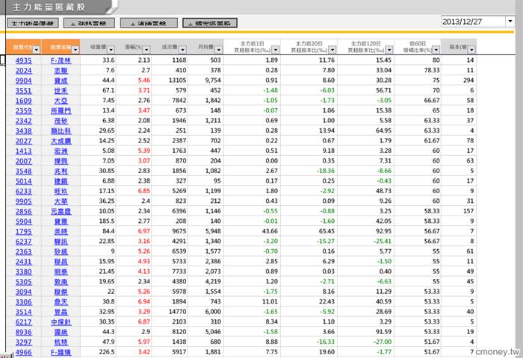Open stock name link 中探針
The width and height of the screenshot is (523, 358).
pyautogui.click(x=61, y=322)
